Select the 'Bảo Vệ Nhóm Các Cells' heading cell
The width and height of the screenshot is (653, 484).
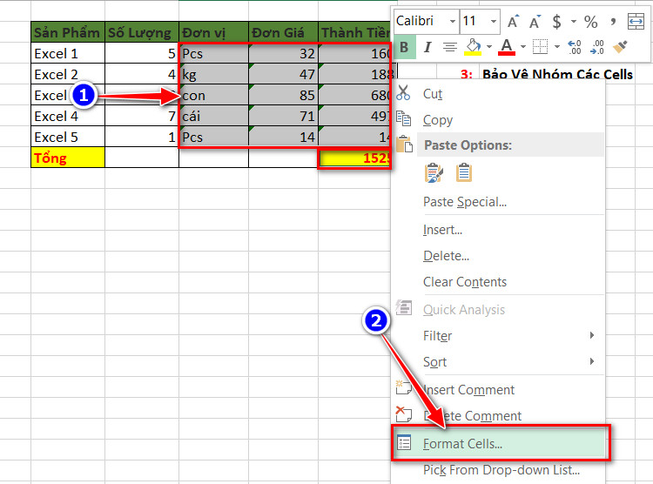[x=557, y=74]
